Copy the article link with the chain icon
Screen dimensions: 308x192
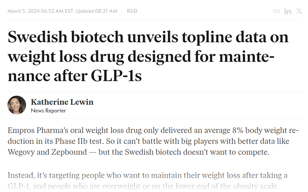[276, 11]
